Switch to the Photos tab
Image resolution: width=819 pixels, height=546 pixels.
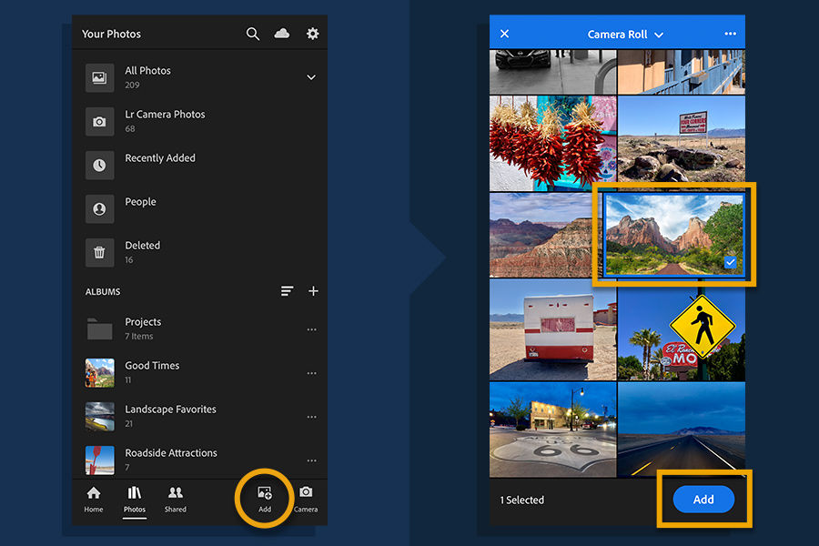click(x=134, y=498)
